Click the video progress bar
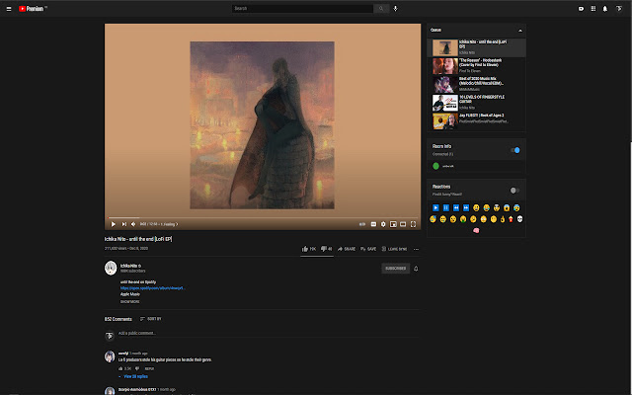Screen dimensions: 632x395 [263, 217]
